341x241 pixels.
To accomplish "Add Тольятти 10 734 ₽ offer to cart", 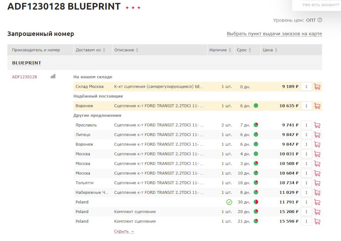I will pos(317,183).
